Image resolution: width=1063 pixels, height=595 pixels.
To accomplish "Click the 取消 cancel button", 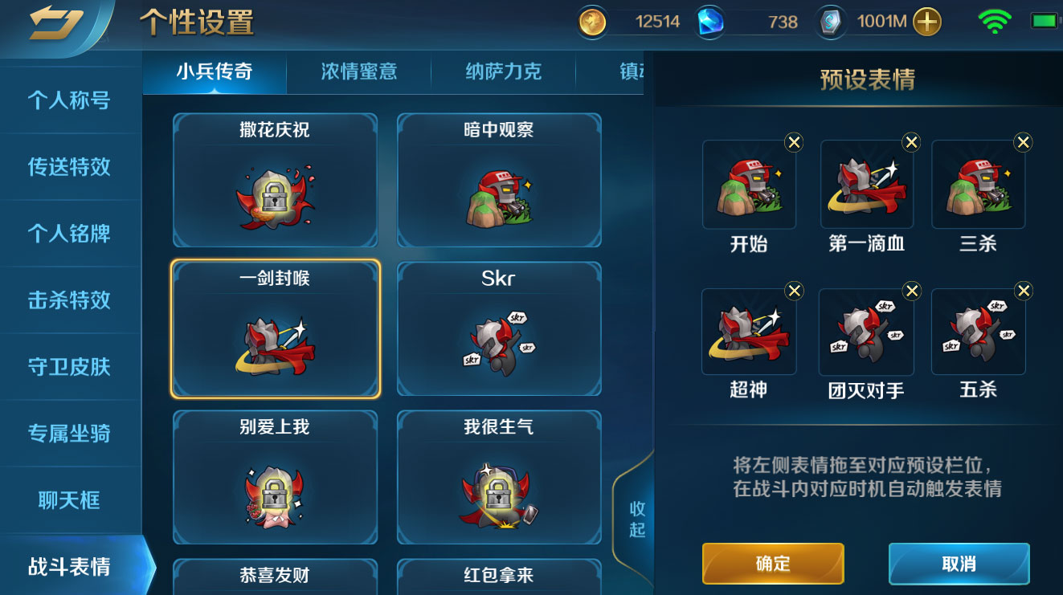I will click(959, 564).
